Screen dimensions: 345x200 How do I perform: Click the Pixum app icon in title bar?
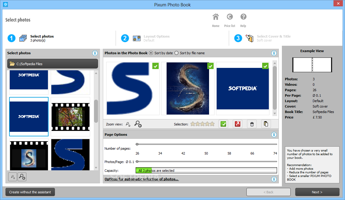[5, 5]
